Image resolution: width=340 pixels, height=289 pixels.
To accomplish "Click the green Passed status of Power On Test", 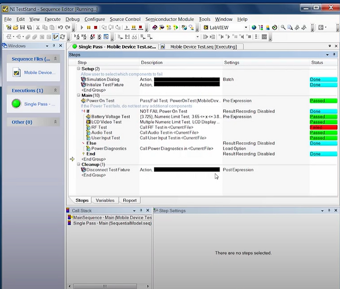I will [x=324, y=100].
